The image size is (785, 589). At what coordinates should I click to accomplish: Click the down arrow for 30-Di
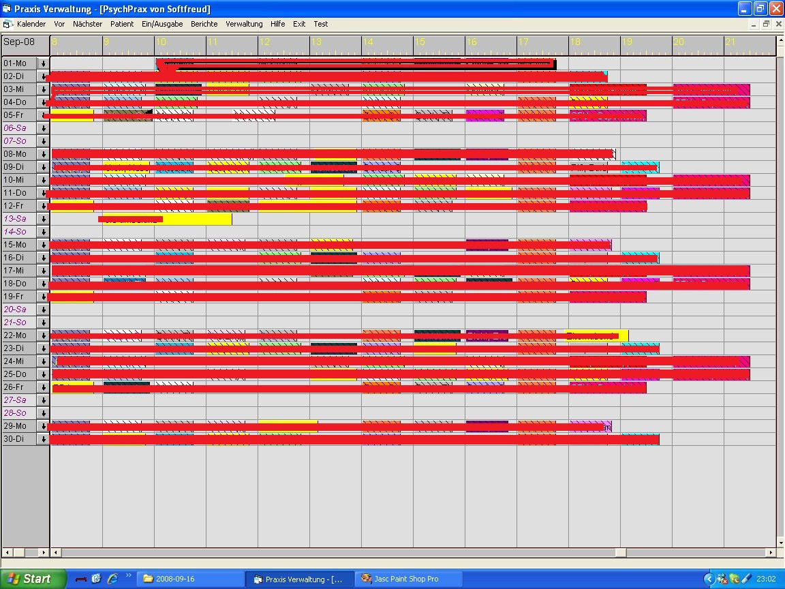pyautogui.click(x=44, y=439)
